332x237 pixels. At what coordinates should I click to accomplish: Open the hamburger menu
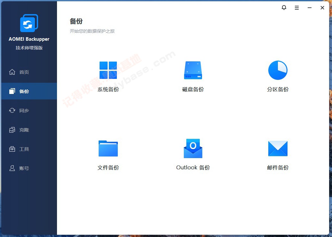[x=296, y=7]
